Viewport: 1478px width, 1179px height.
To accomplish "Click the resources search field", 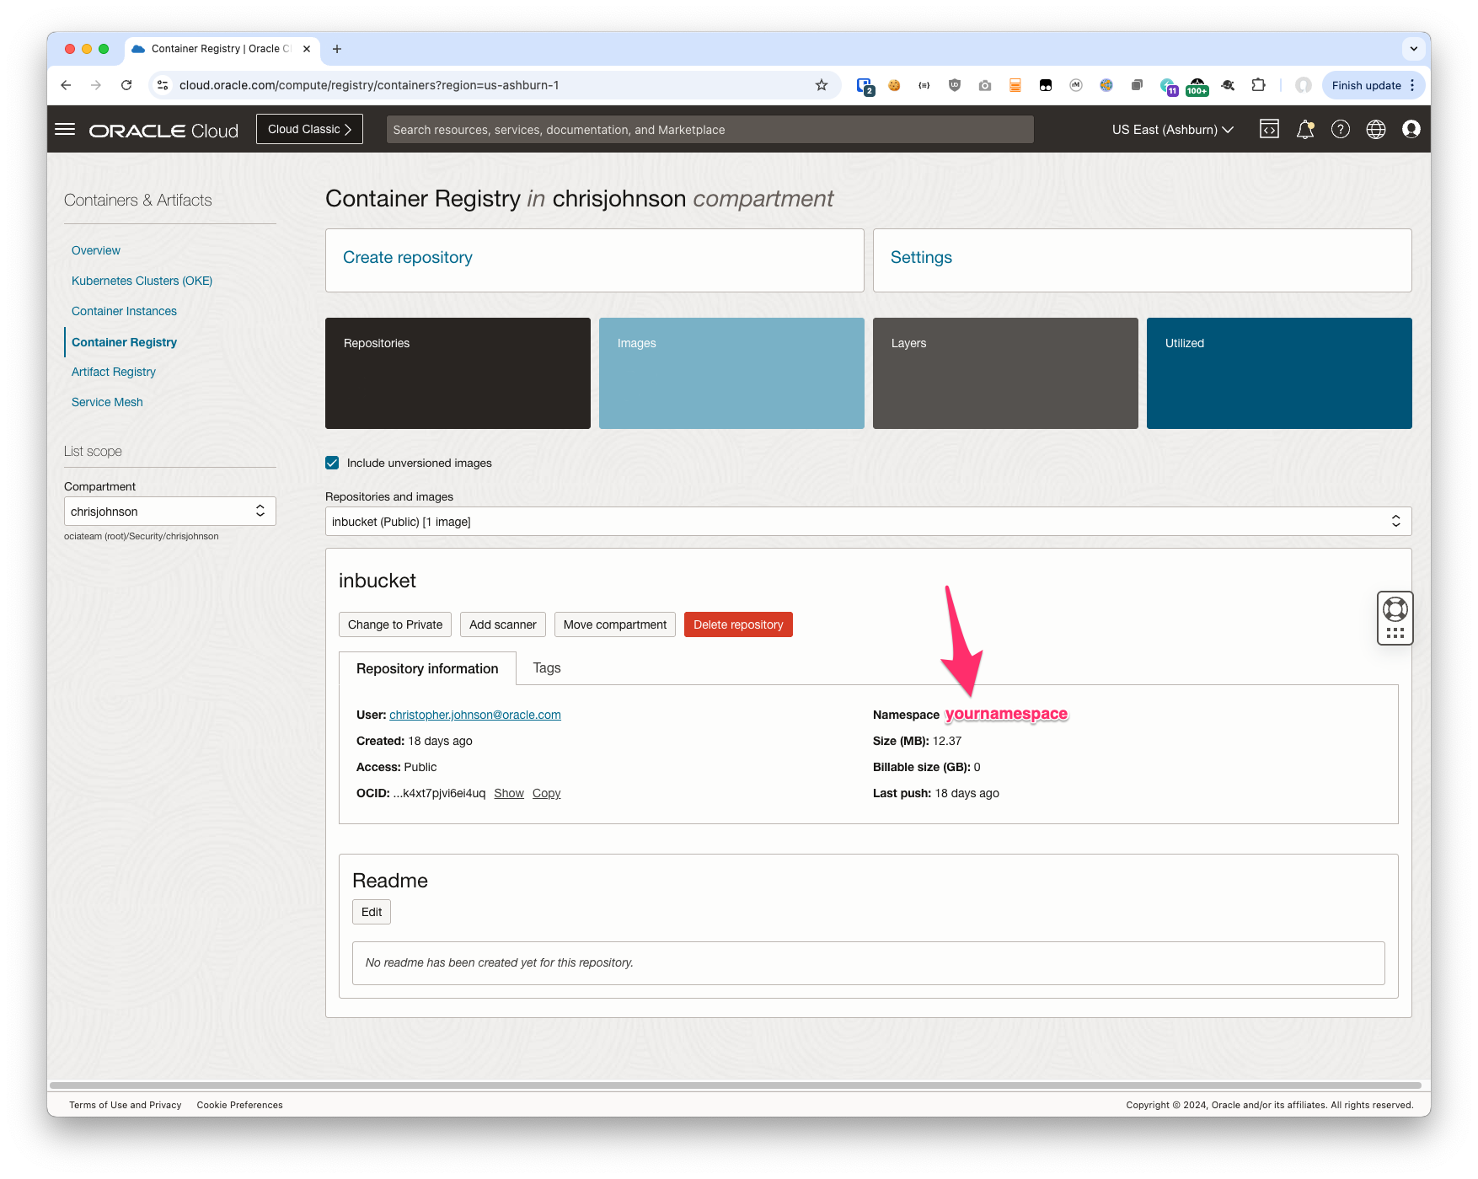I will (709, 129).
